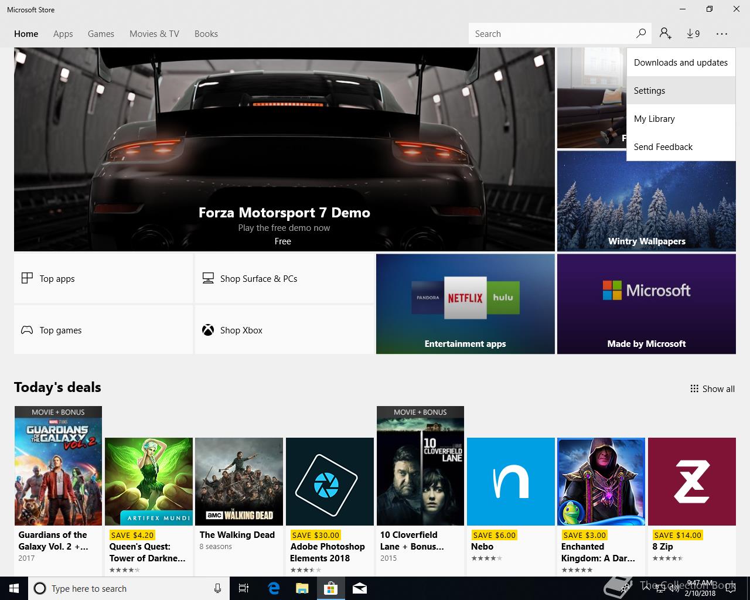
Task: Open the Entertainment apps collection tile
Action: (x=465, y=304)
